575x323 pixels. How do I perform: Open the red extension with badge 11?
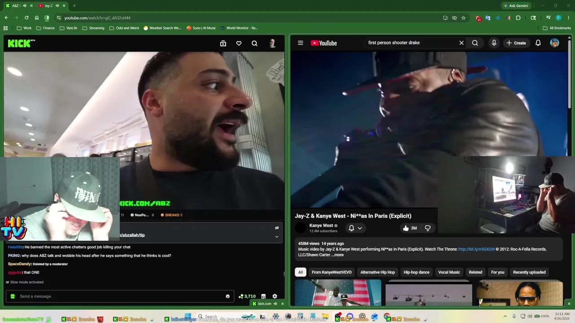[x=478, y=18]
